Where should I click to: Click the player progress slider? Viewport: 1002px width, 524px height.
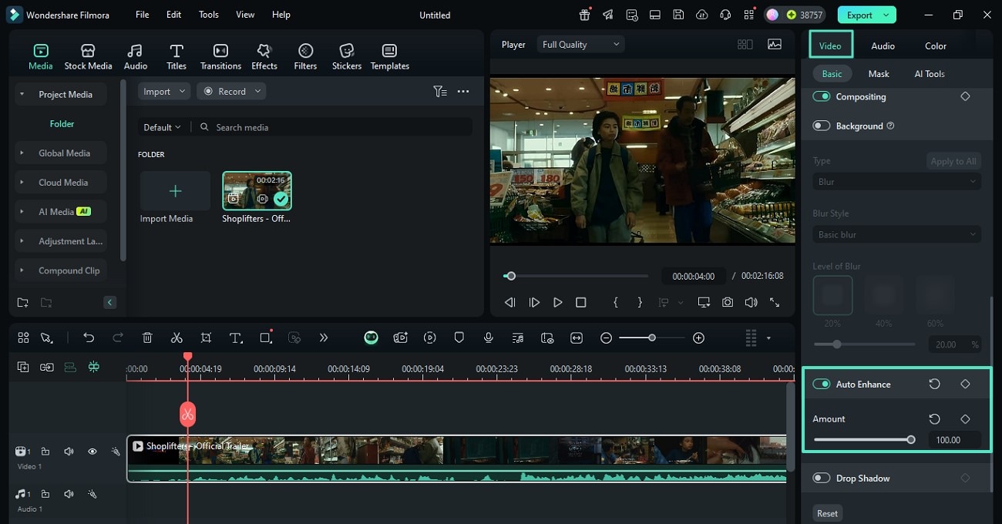point(576,276)
